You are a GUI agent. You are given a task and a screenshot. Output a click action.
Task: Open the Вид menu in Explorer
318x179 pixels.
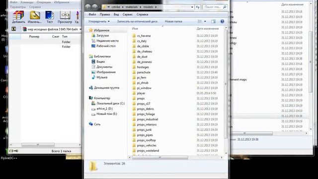116,14
